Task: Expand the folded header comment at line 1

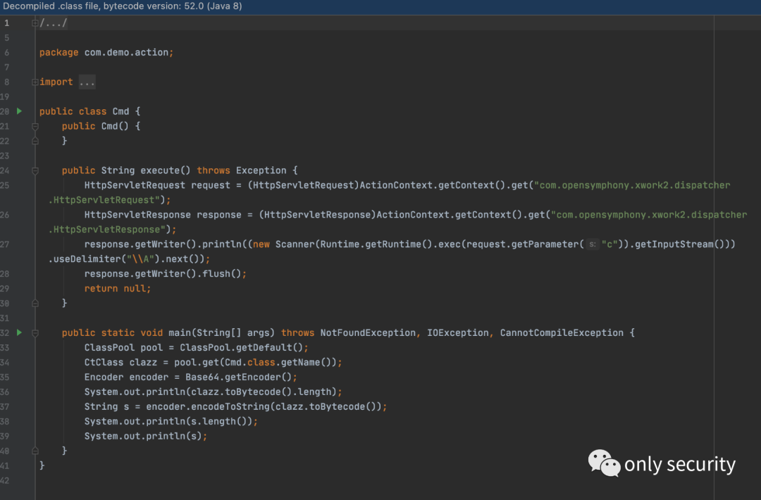Action: tap(35, 23)
